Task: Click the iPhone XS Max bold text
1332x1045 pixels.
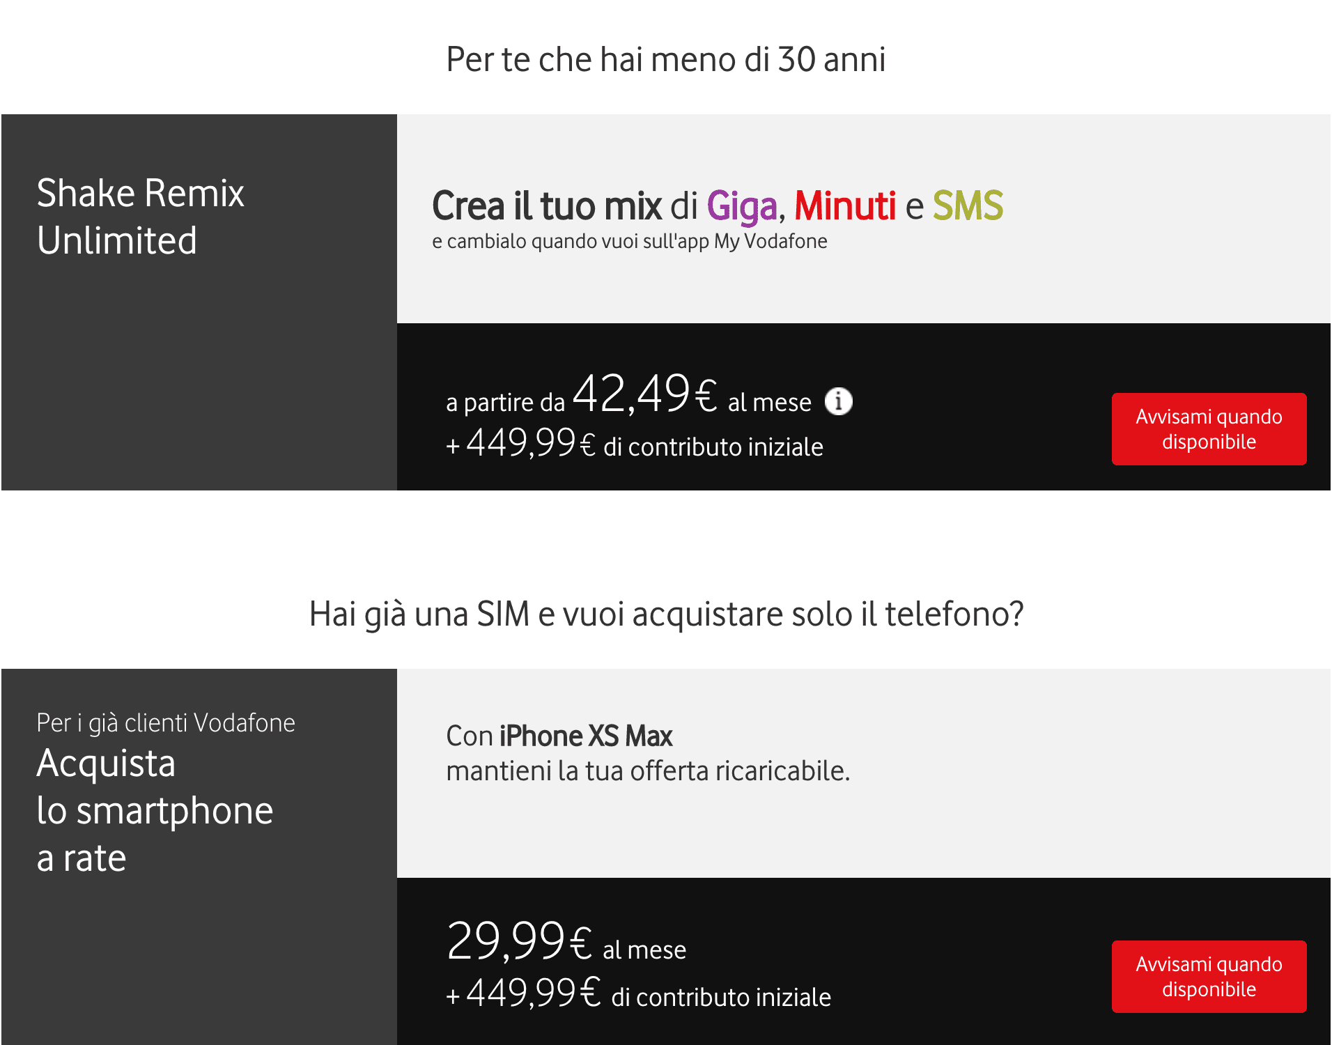Action: [586, 736]
